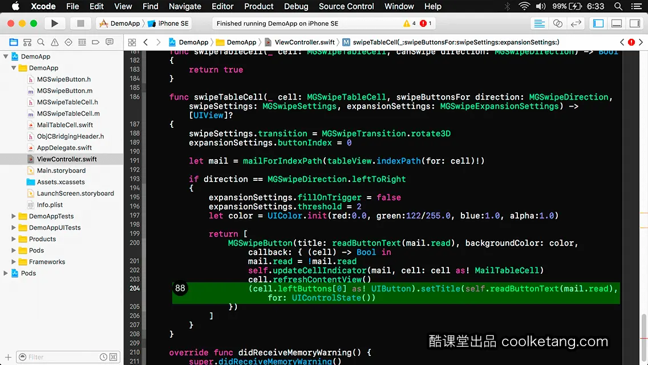This screenshot has height=365, width=648.
Task: Open MGSwipeButton.h file
Action: 64,79
